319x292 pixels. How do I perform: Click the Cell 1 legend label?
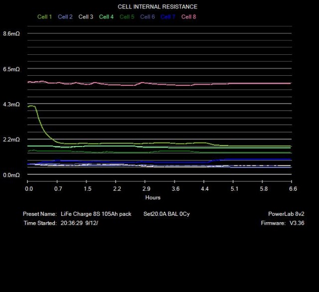click(x=44, y=17)
